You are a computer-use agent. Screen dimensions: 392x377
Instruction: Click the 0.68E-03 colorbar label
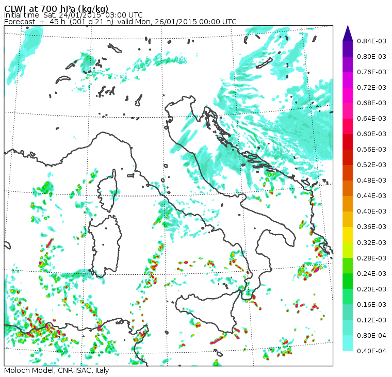pyautogui.click(x=371, y=103)
